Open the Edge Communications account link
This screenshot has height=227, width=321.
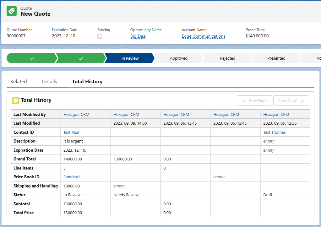point(203,36)
